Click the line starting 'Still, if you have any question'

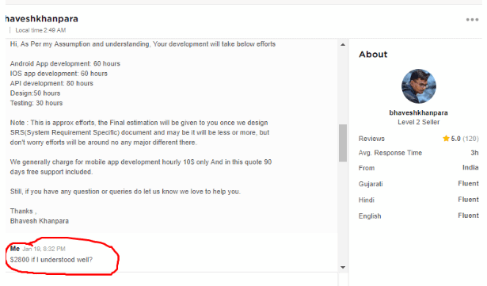click(125, 192)
